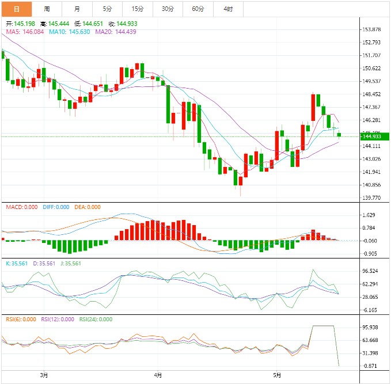The image size is (391, 384).
Task: Click the D: 35.561 indicator label
Action: (44, 264)
